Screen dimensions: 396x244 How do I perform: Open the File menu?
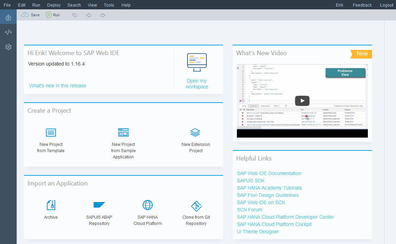[7, 5]
